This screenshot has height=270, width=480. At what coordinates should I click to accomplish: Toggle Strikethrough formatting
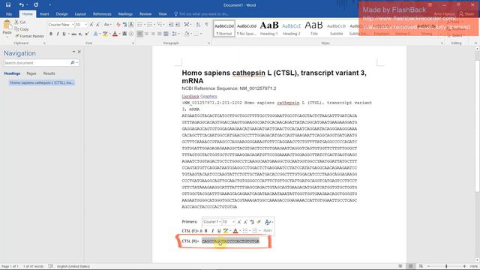tap(73, 34)
